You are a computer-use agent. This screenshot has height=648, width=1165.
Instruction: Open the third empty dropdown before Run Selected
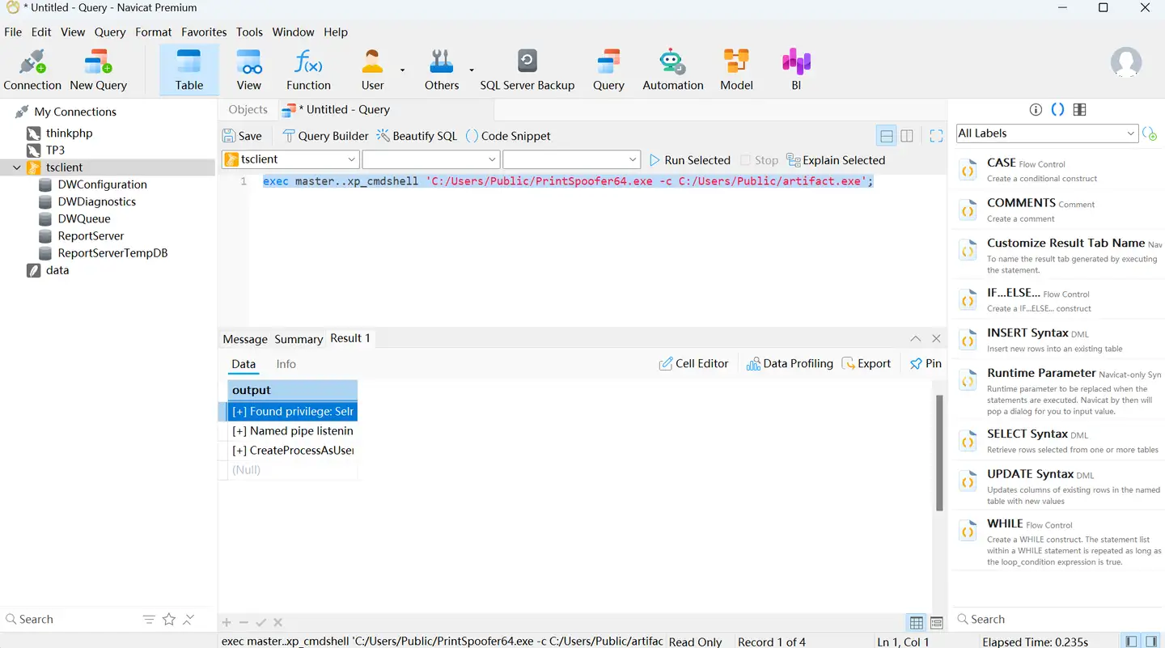coord(572,159)
